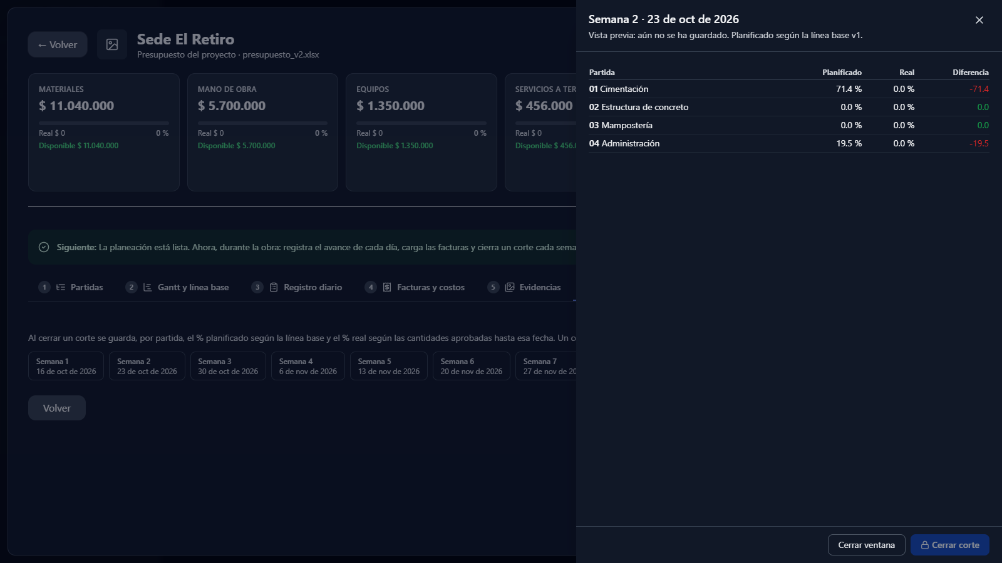
Task: Click the Planificado column header
Action: (842, 73)
